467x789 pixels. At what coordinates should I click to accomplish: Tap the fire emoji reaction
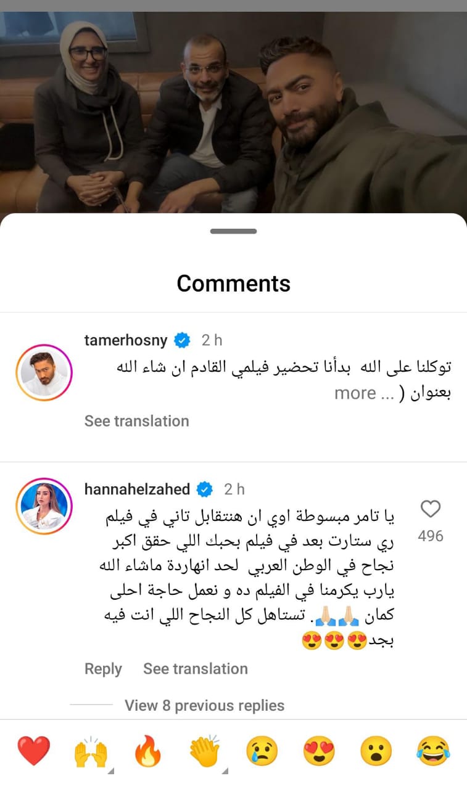click(147, 751)
